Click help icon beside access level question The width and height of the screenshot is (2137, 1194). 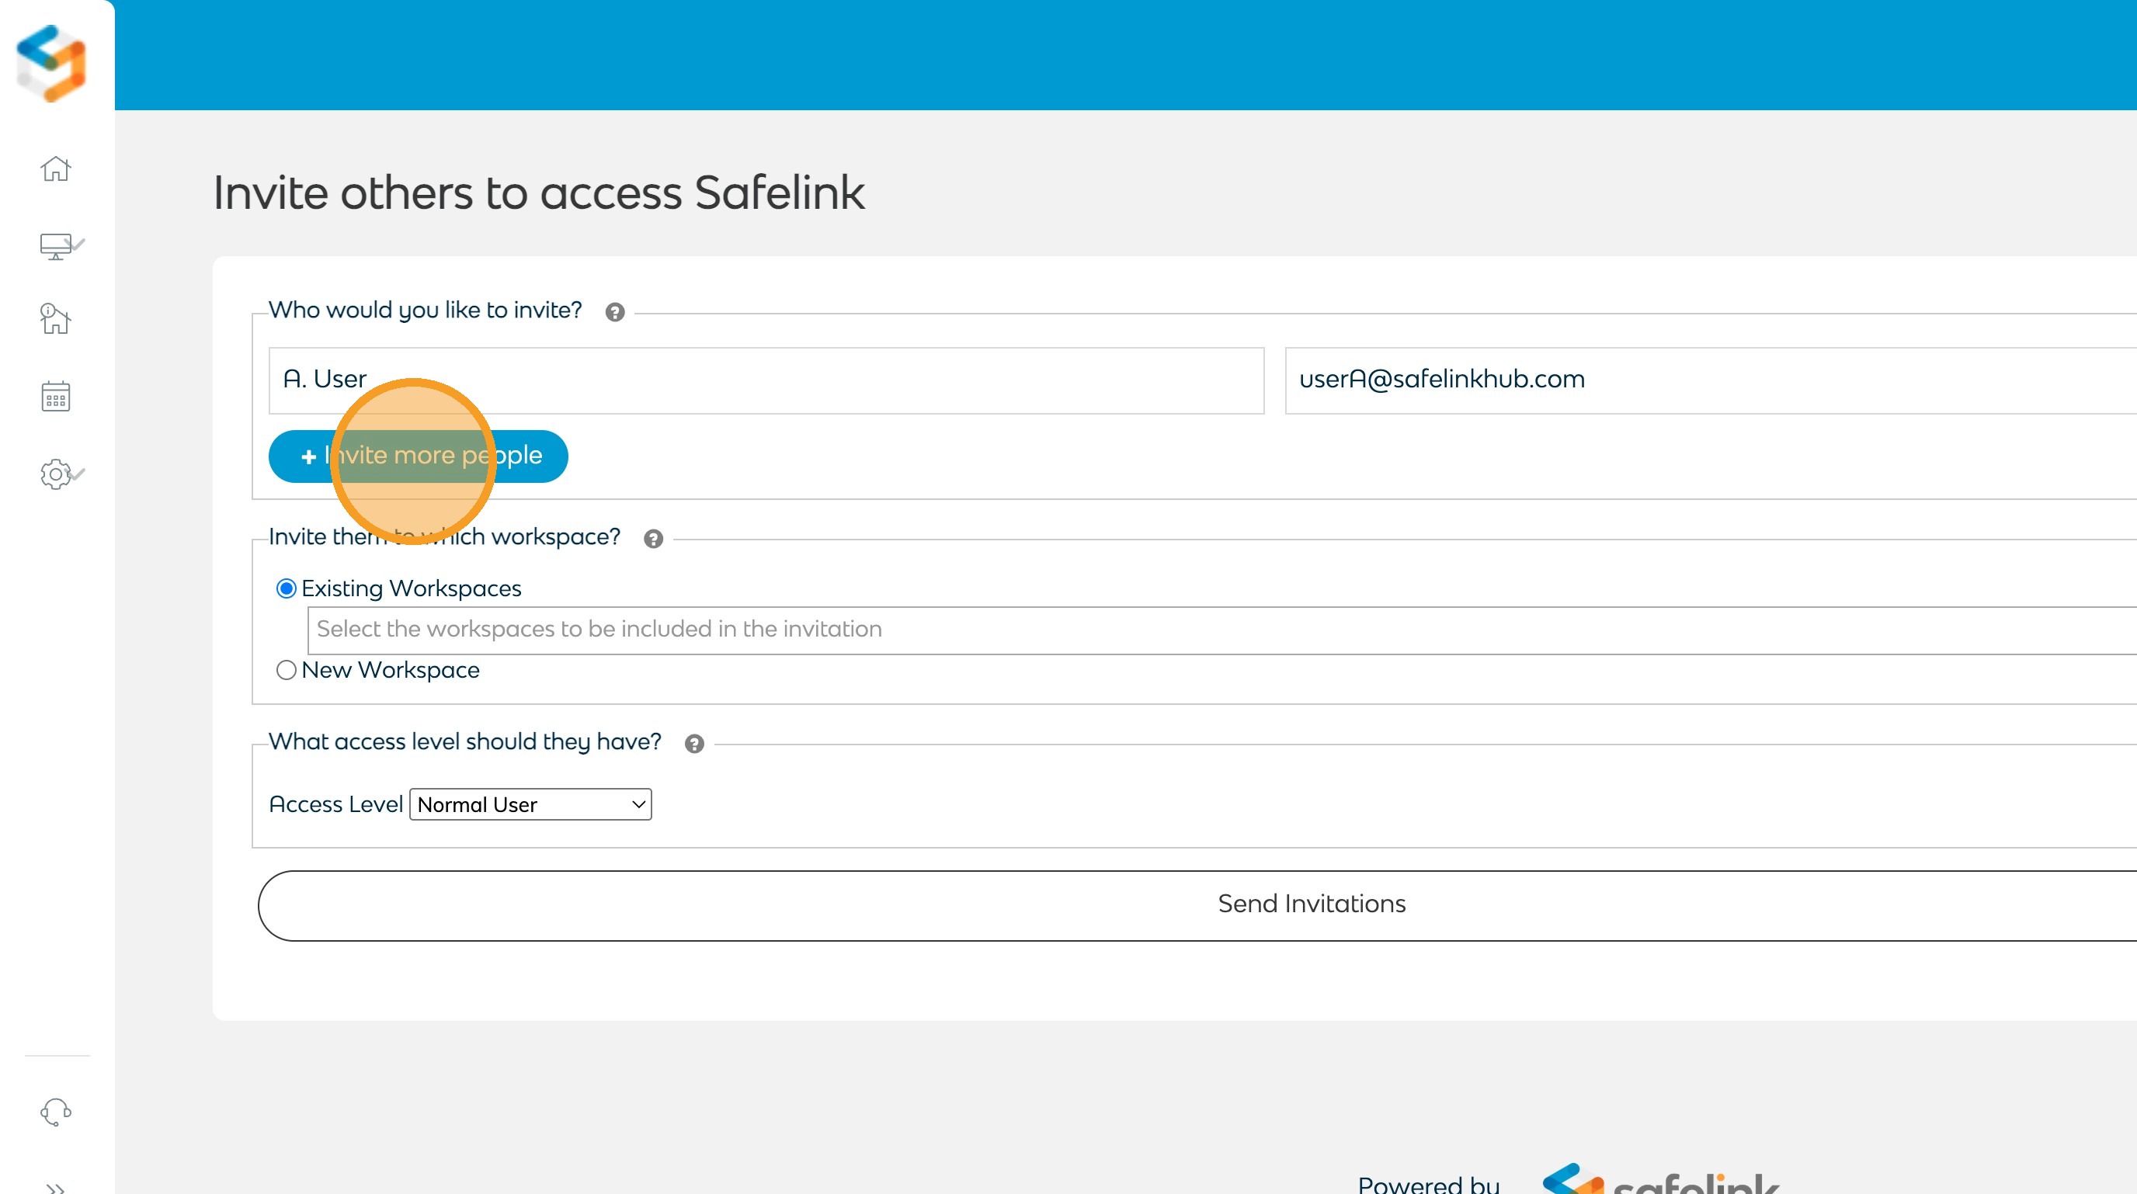pyautogui.click(x=694, y=744)
